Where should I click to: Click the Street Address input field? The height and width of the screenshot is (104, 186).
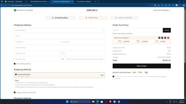point(59,47)
